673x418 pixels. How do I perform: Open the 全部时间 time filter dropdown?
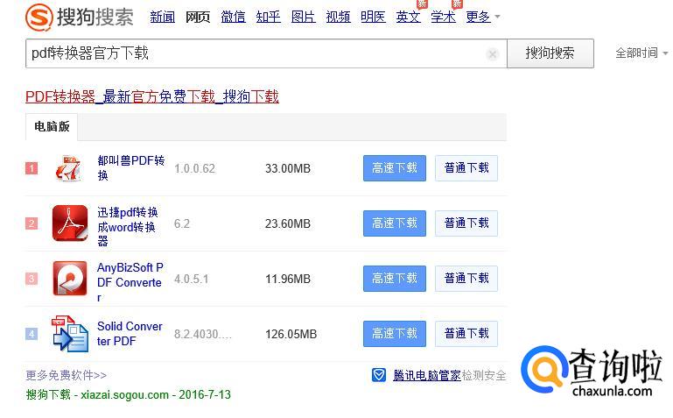coord(641,53)
